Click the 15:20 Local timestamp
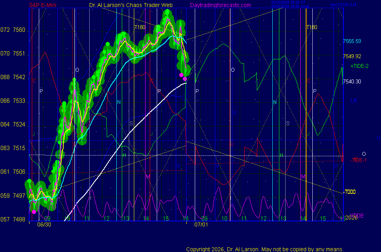 point(290,6)
